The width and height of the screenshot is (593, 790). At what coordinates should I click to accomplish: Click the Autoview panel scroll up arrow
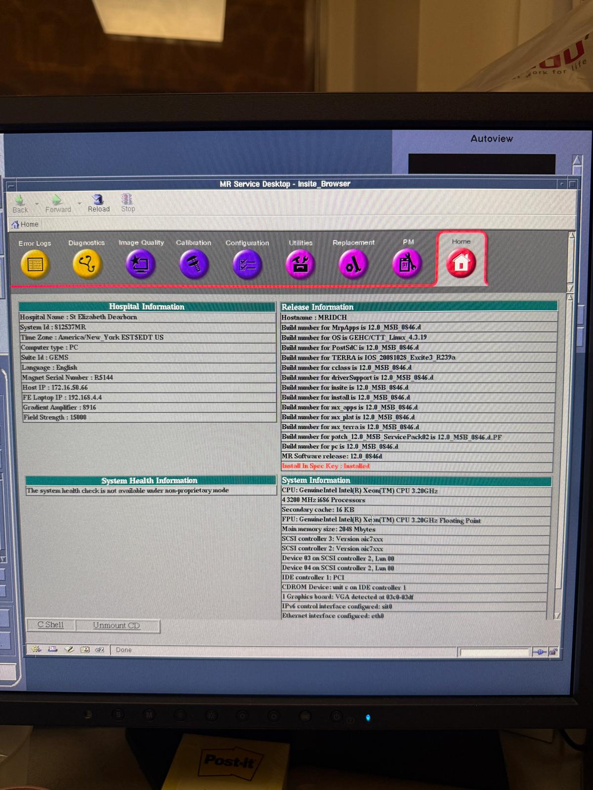[x=577, y=160]
